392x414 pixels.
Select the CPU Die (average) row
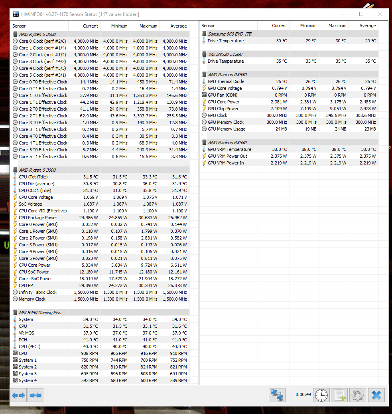[101, 184]
